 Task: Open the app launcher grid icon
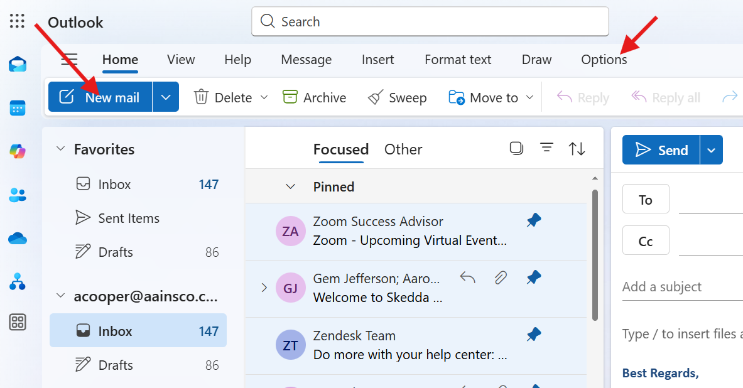pos(18,21)
